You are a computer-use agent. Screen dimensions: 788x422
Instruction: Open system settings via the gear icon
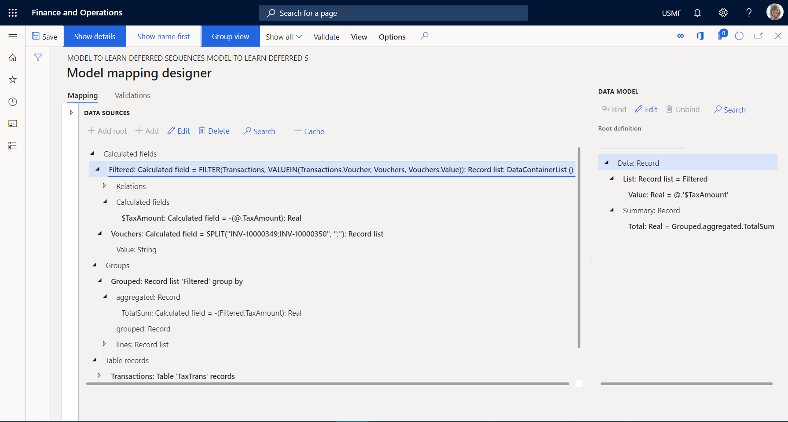click(x=723, y=12)
